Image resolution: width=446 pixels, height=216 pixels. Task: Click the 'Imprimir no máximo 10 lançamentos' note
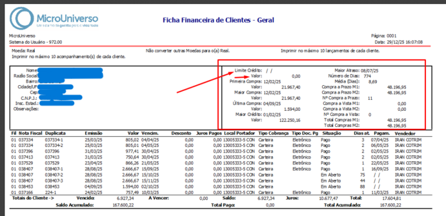point(330,51)
